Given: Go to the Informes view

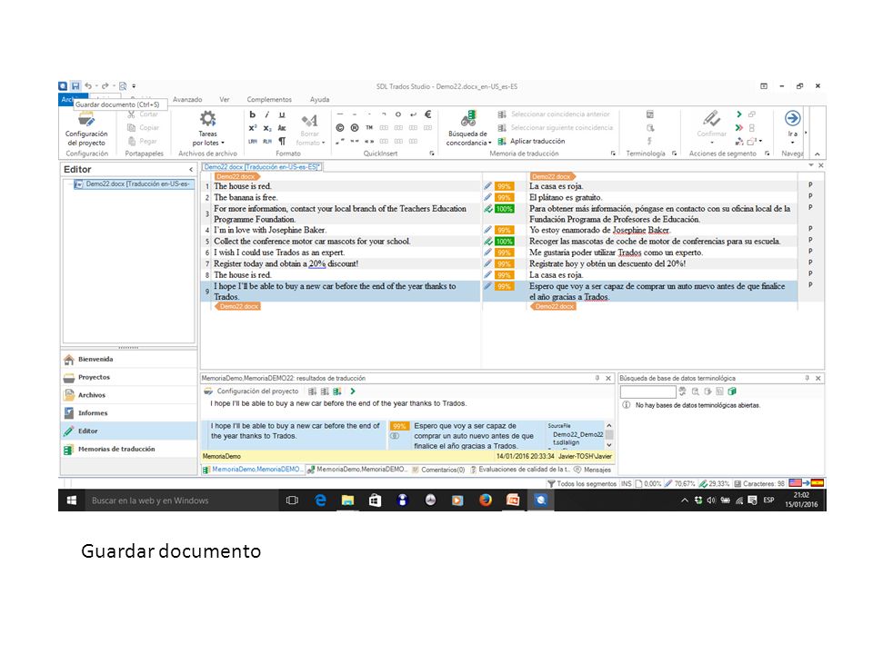Looking at the screenshot, I should (x=128, y=413).
